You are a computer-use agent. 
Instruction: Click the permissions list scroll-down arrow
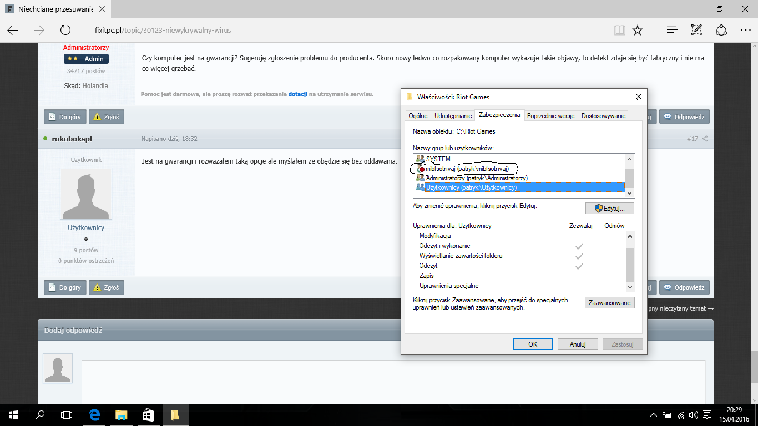click(x=630, y=287)
